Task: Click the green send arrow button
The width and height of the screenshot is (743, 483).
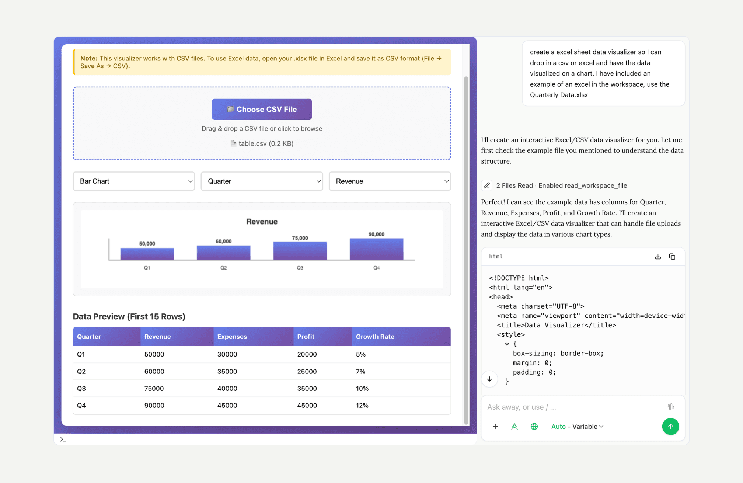Action: (670, 427)
